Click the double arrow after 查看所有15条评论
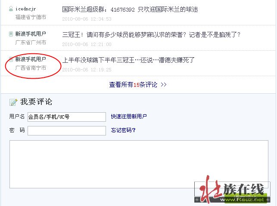This screenshot has width=277, height=206. pos(164,85)
